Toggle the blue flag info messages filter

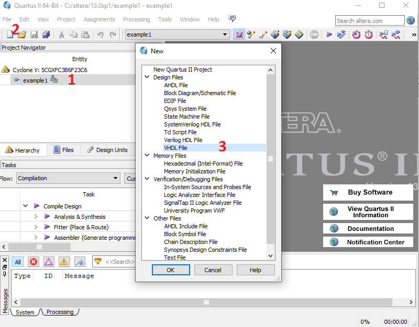[x=80, y=262]
